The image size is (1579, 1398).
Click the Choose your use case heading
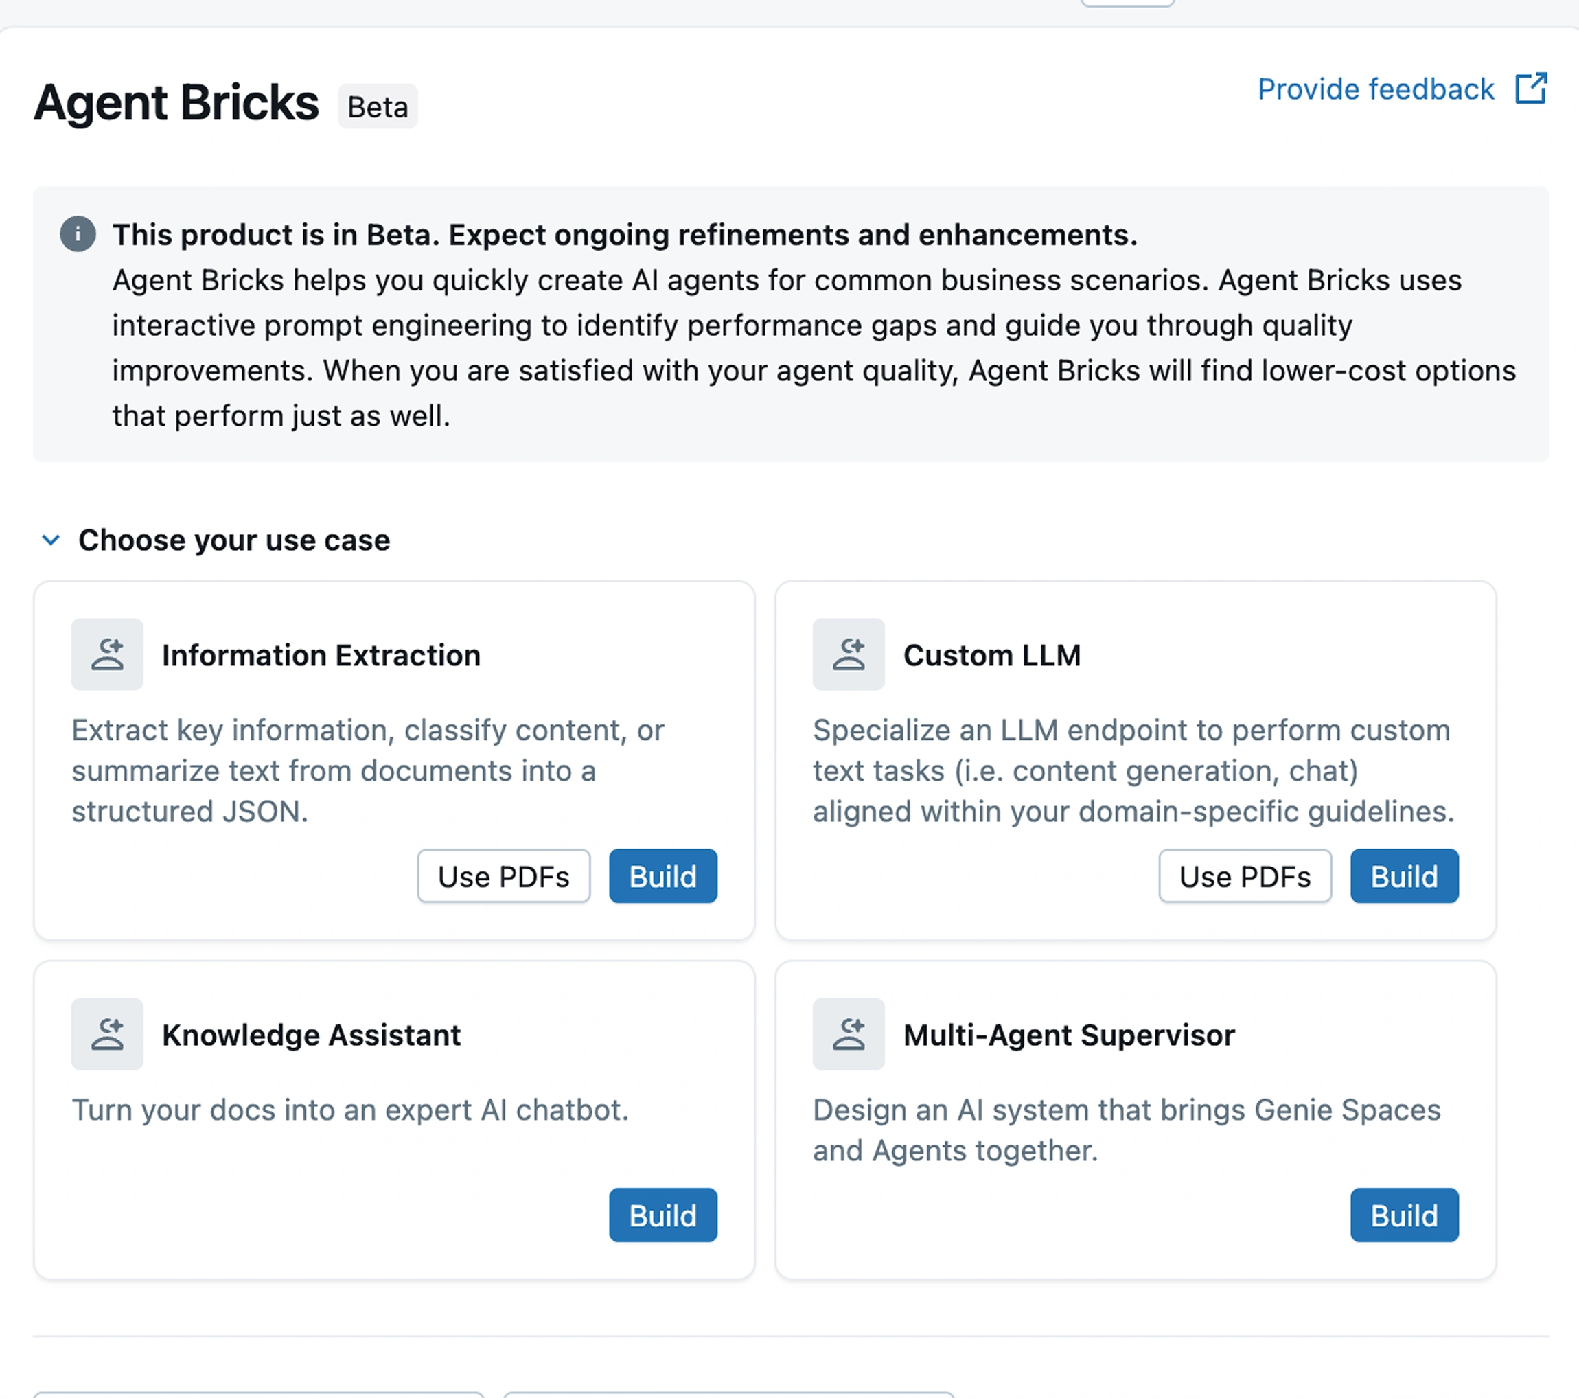(234, 540)
